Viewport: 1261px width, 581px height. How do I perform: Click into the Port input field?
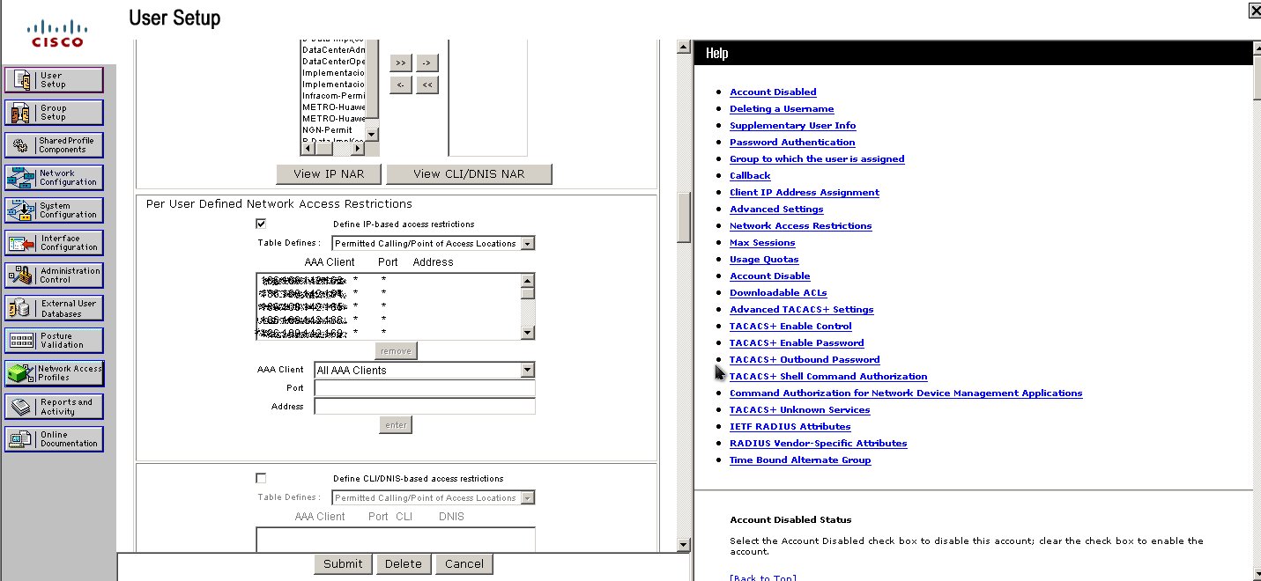click(425, 388)
